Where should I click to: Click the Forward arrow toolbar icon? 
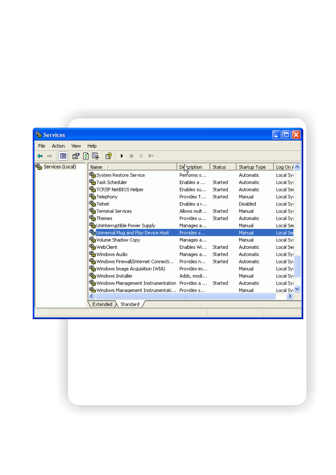tap(50, 156)
